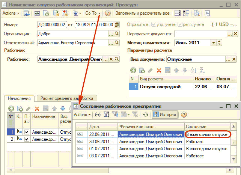241x175 pixels.
Task: Click sort ascending icon in Вид расчета toolbar
Action: tap(194, 70)
